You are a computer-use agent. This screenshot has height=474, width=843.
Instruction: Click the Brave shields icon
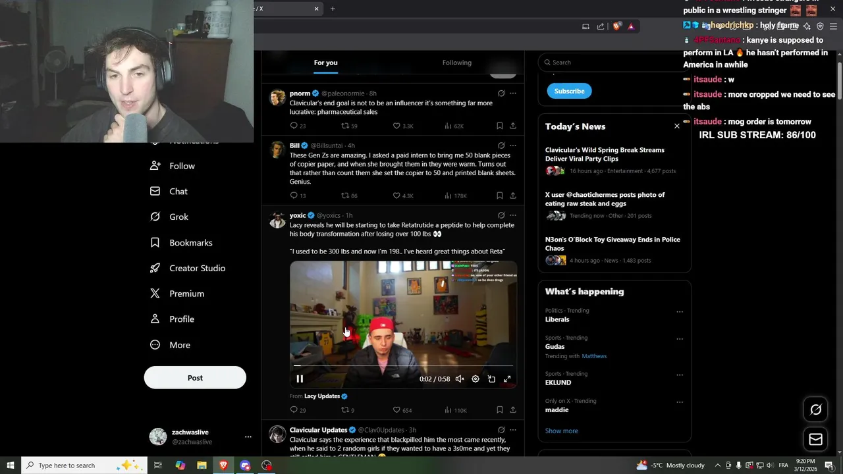(616, 26)
